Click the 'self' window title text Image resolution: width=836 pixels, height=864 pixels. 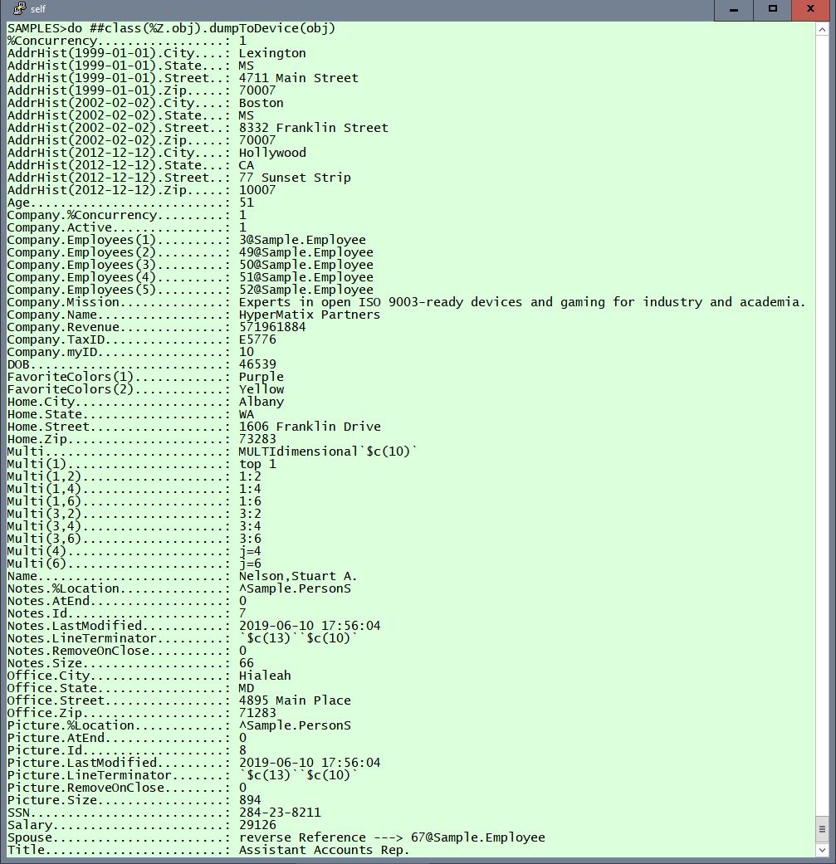[38, 9]
